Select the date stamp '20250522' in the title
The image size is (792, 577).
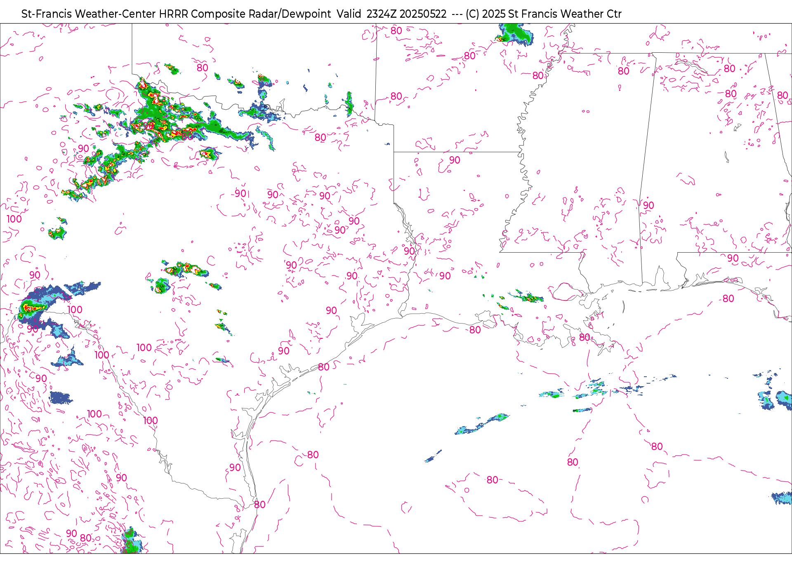[423, 14]
